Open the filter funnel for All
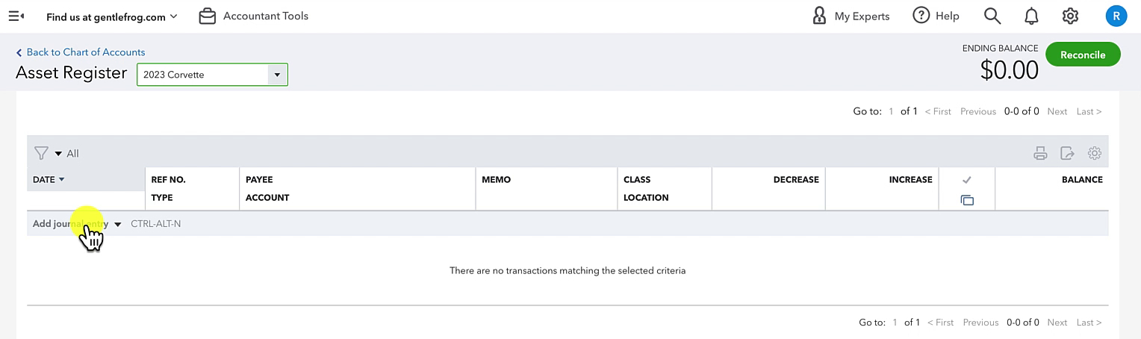 click(41, 153)
